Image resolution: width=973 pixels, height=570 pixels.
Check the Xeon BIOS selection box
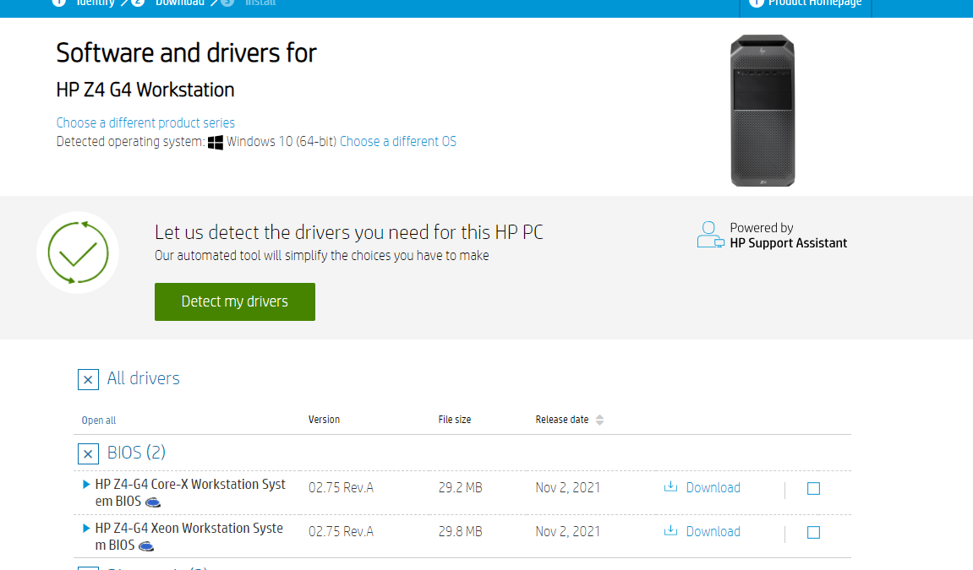[813, 533]
